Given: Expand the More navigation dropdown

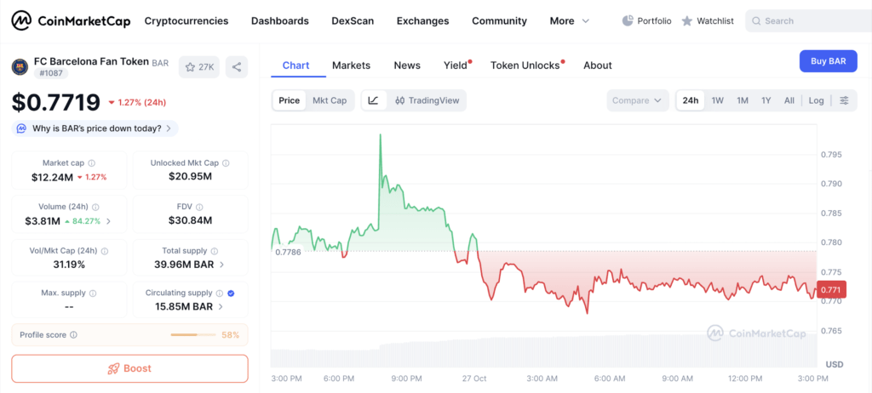Looking at the screenshot, I should pos(570,20).
